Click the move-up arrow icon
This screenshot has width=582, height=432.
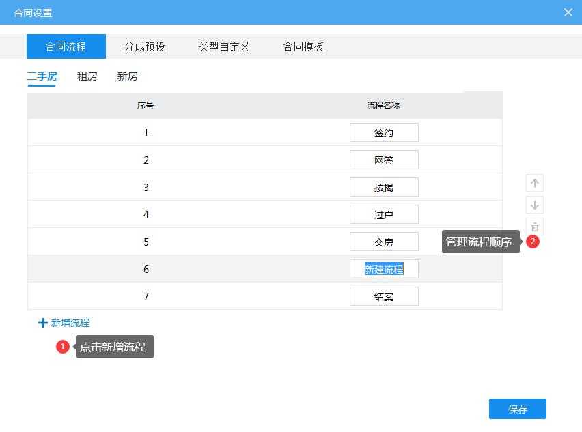[535, 183]
